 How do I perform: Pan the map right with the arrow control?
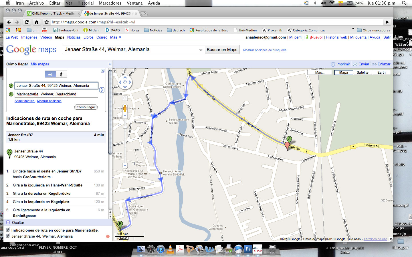point(130,82)
